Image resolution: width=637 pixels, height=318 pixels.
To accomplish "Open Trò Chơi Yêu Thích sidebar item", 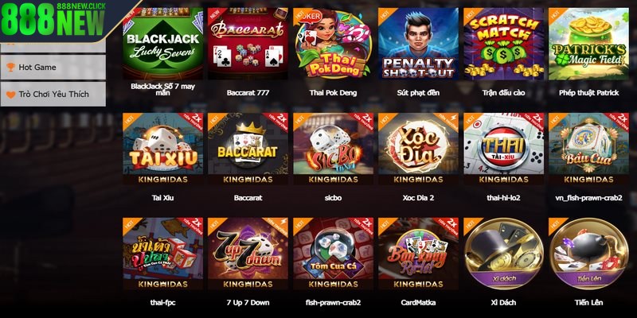I will 53,94.
